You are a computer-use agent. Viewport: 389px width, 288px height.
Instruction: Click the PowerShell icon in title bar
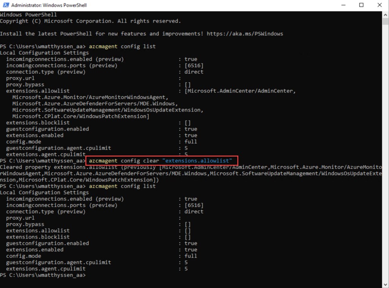[5, 5]
